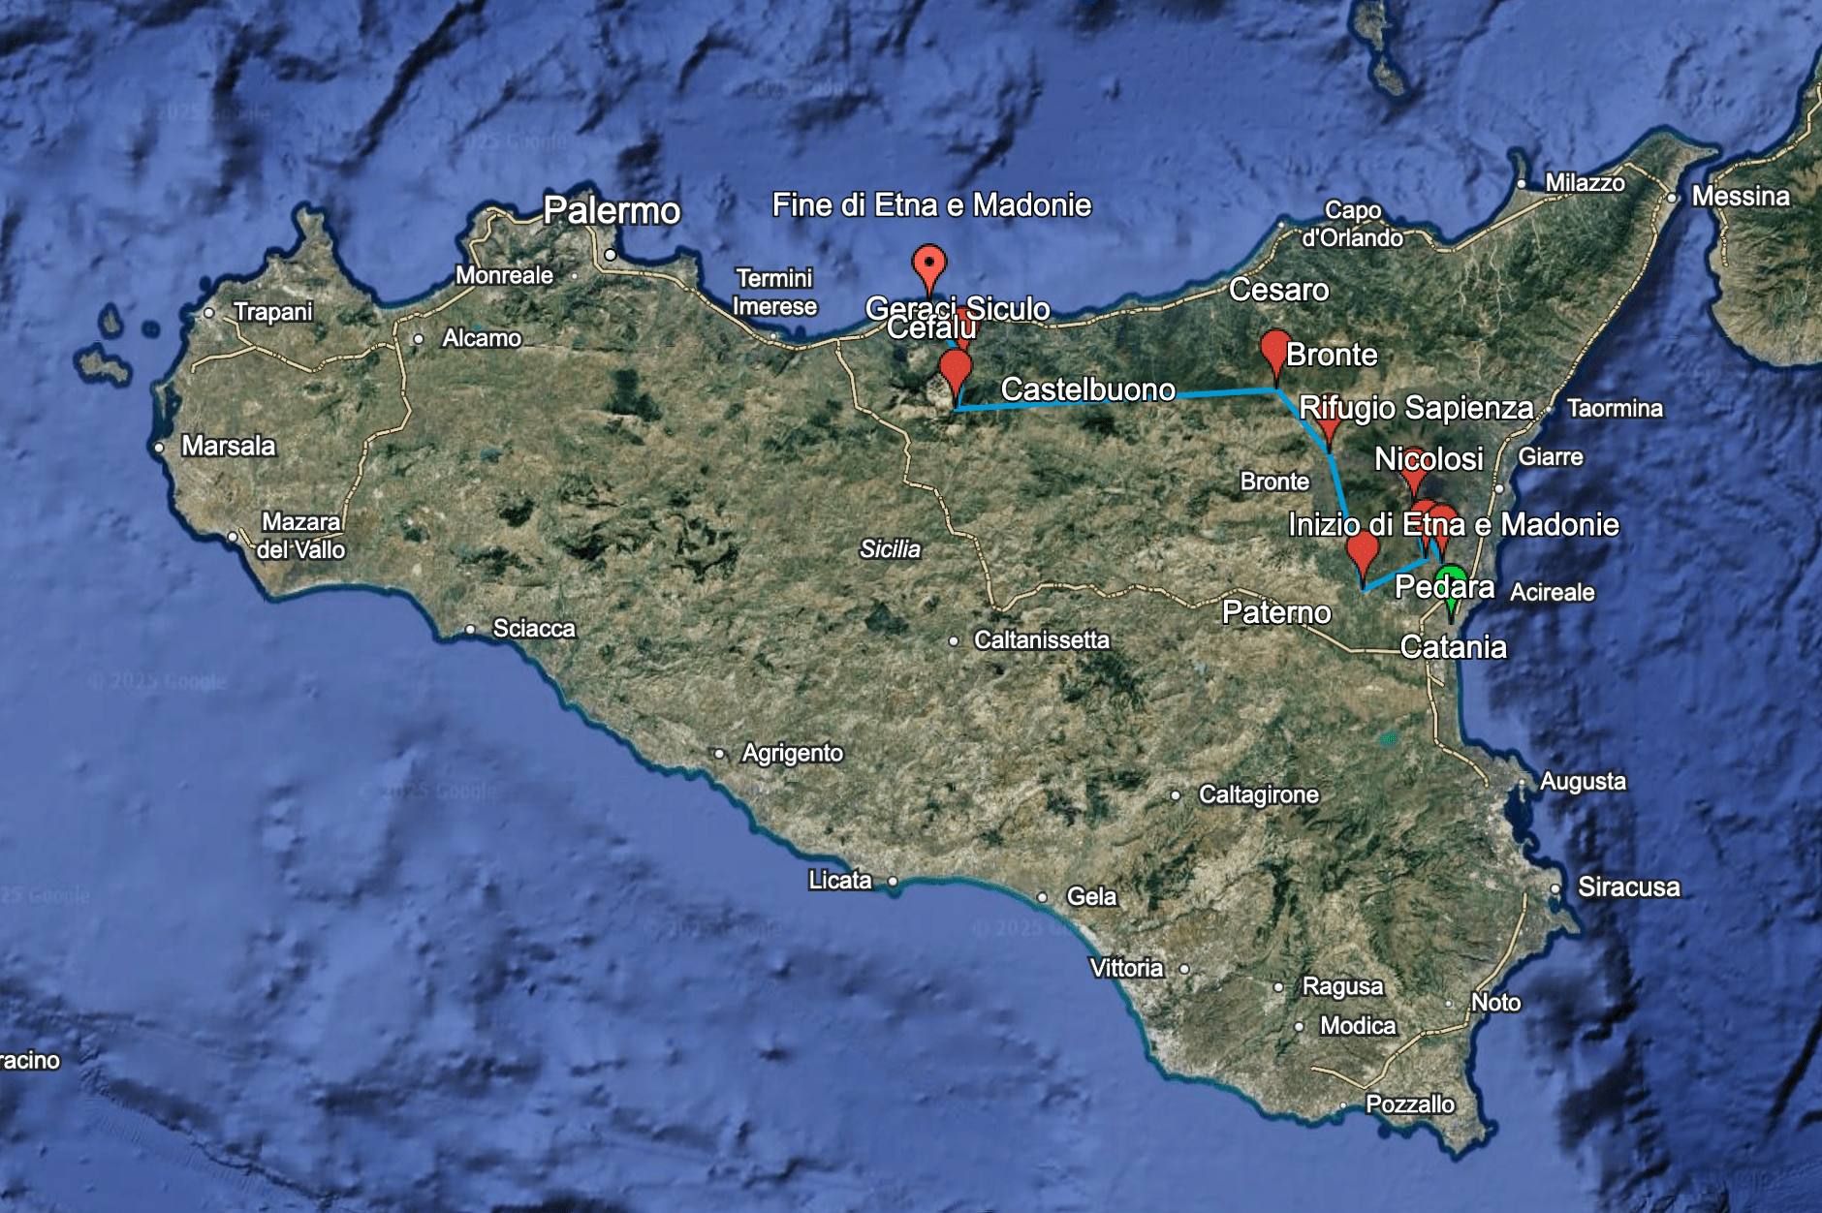This screenshot has width=1822, height=1213.
Task: Click the Marsala city label
Action: coord(229,446)
